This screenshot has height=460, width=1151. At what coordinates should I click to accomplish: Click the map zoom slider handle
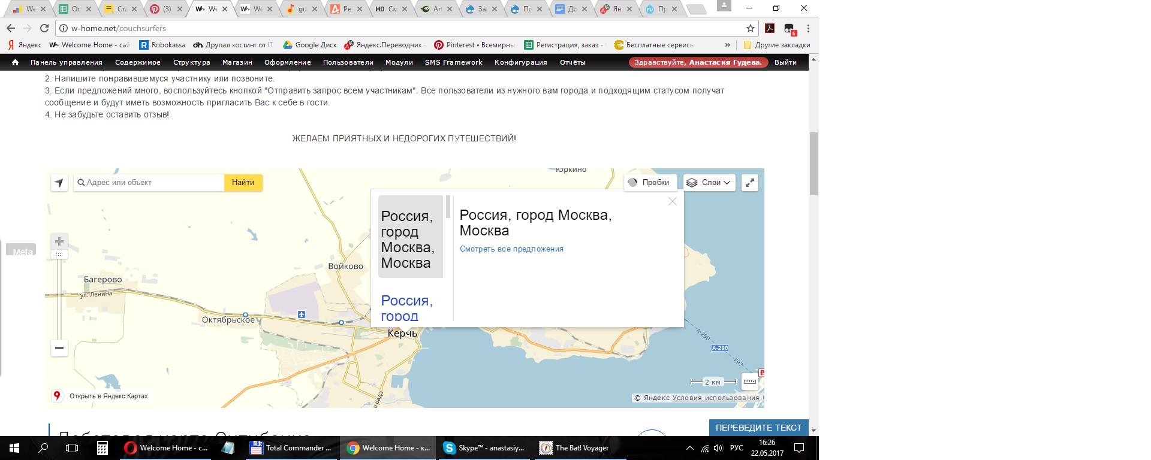click(59, 255)
